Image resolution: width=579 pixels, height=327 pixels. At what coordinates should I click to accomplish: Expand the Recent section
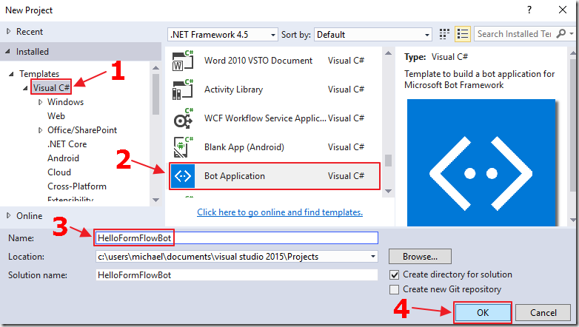pyautogui.click(x=8, y=32)
